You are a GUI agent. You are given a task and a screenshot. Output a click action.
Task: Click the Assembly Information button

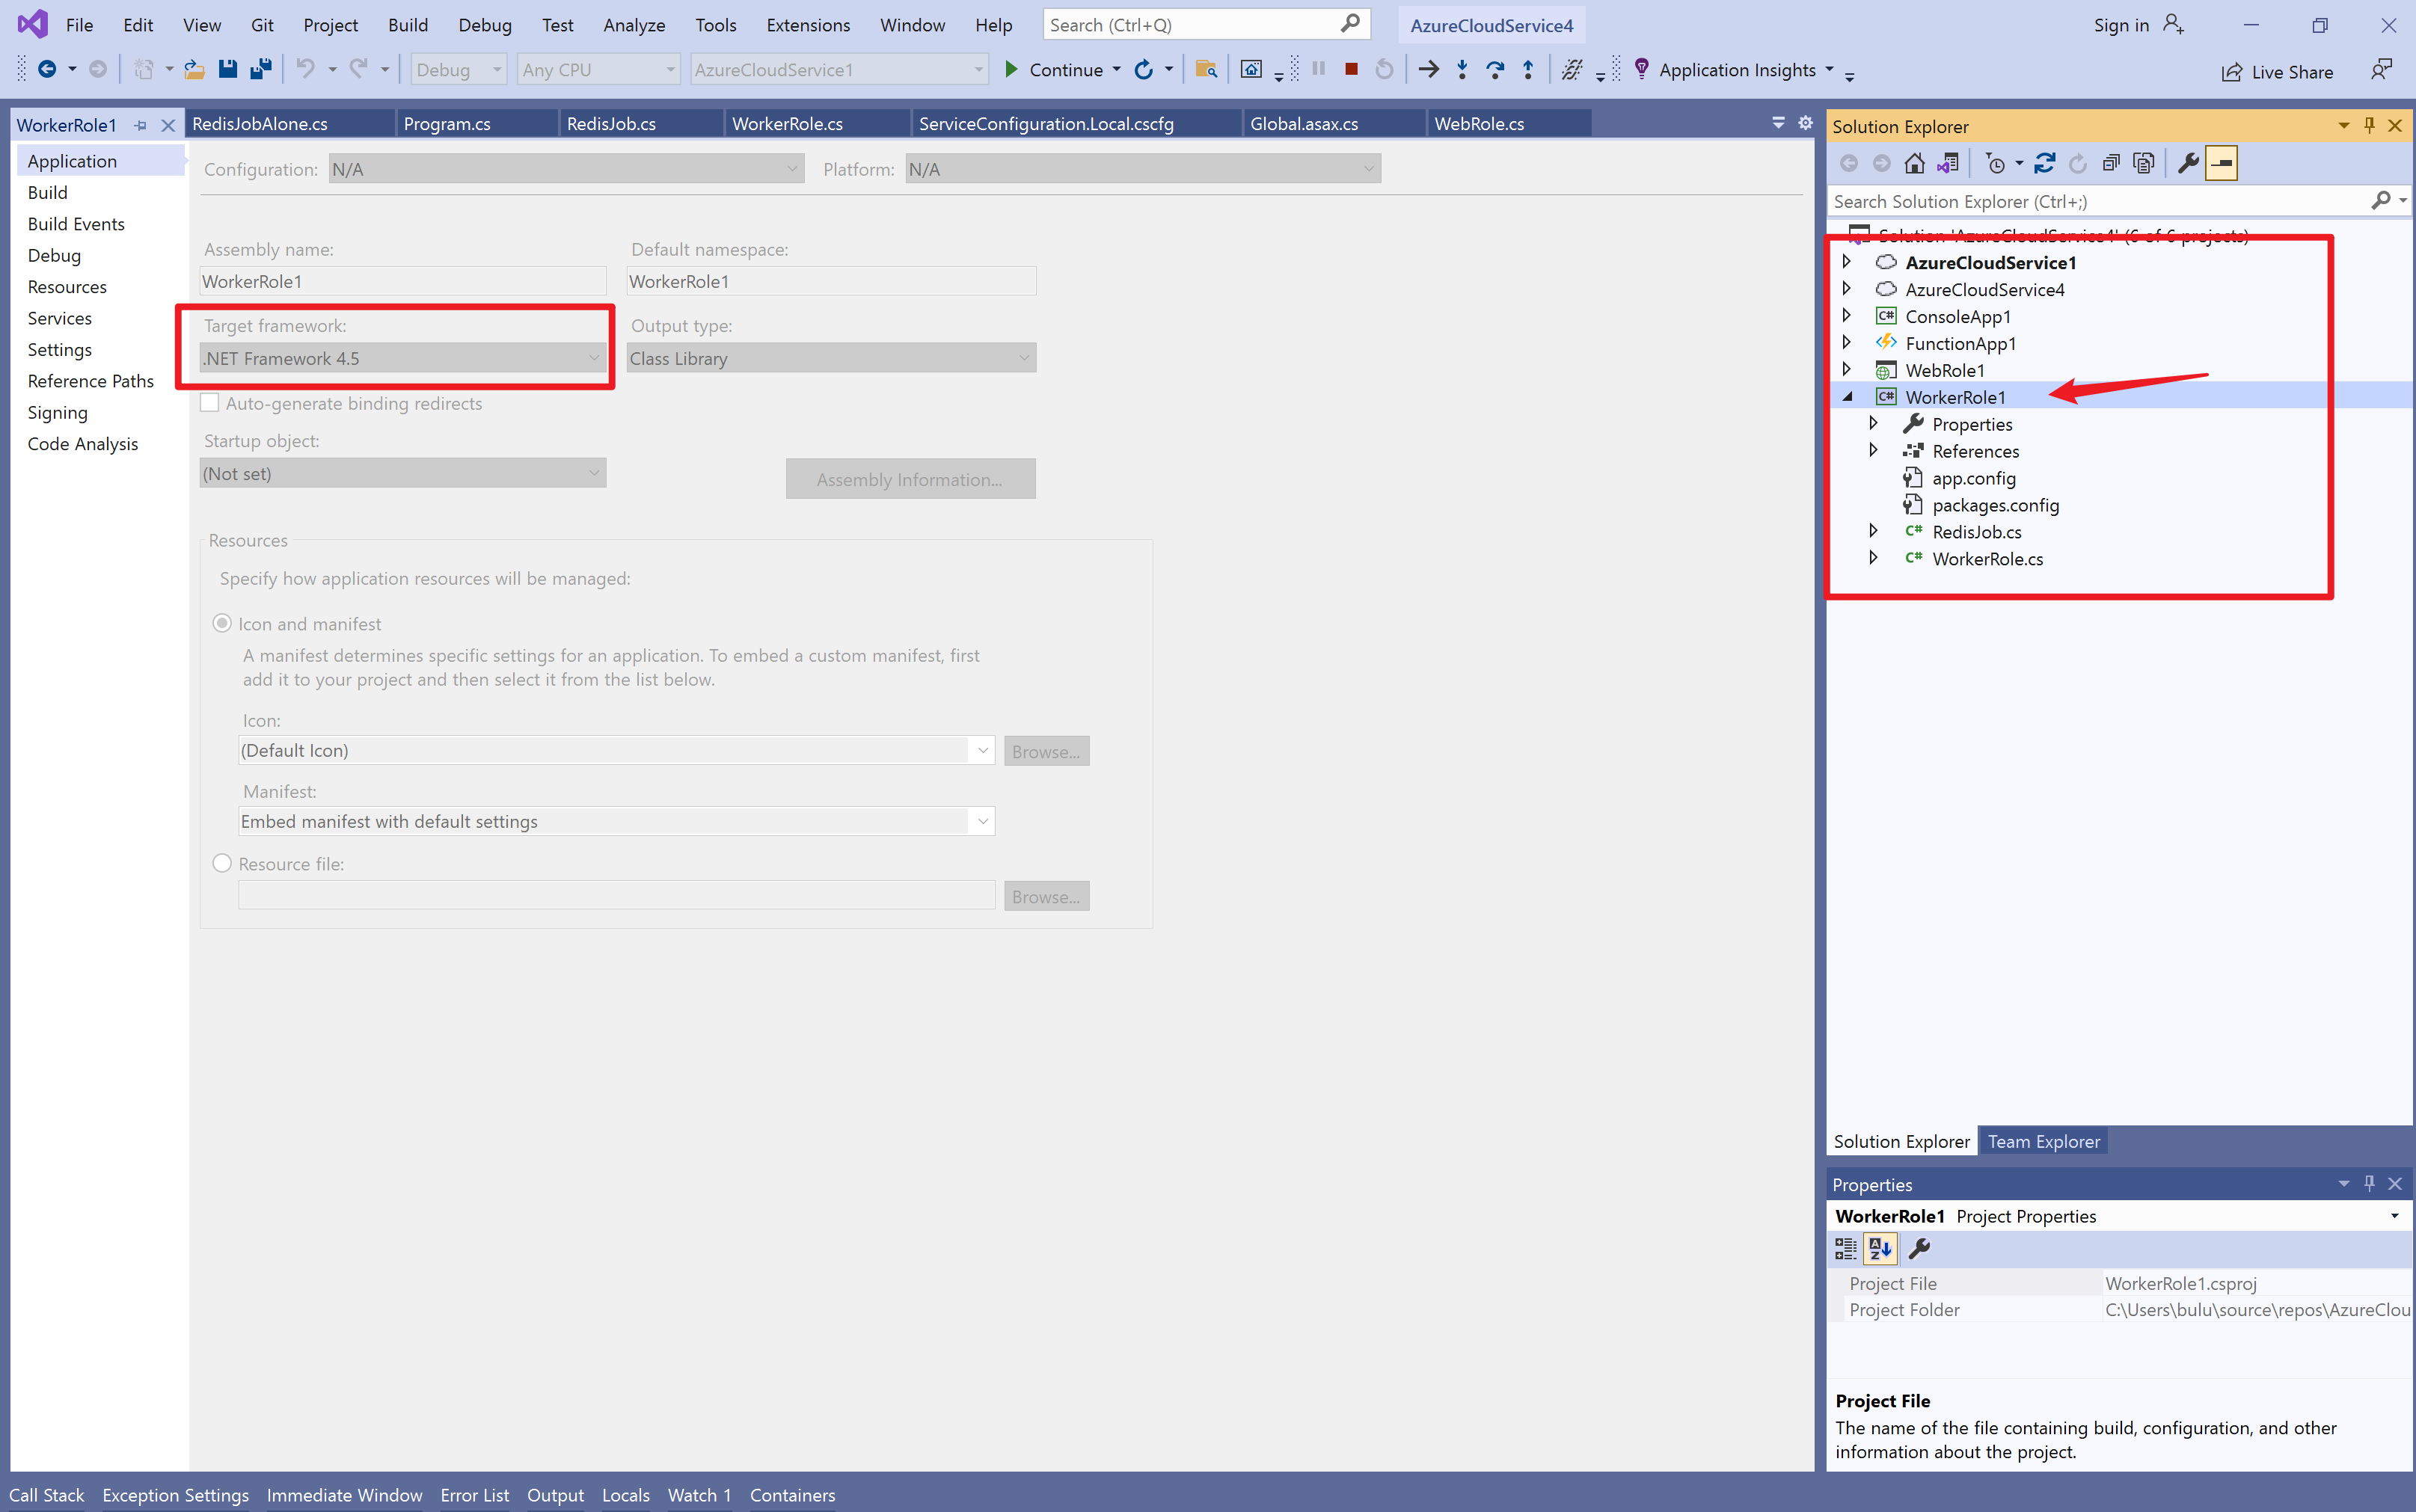tap(909, 479)
